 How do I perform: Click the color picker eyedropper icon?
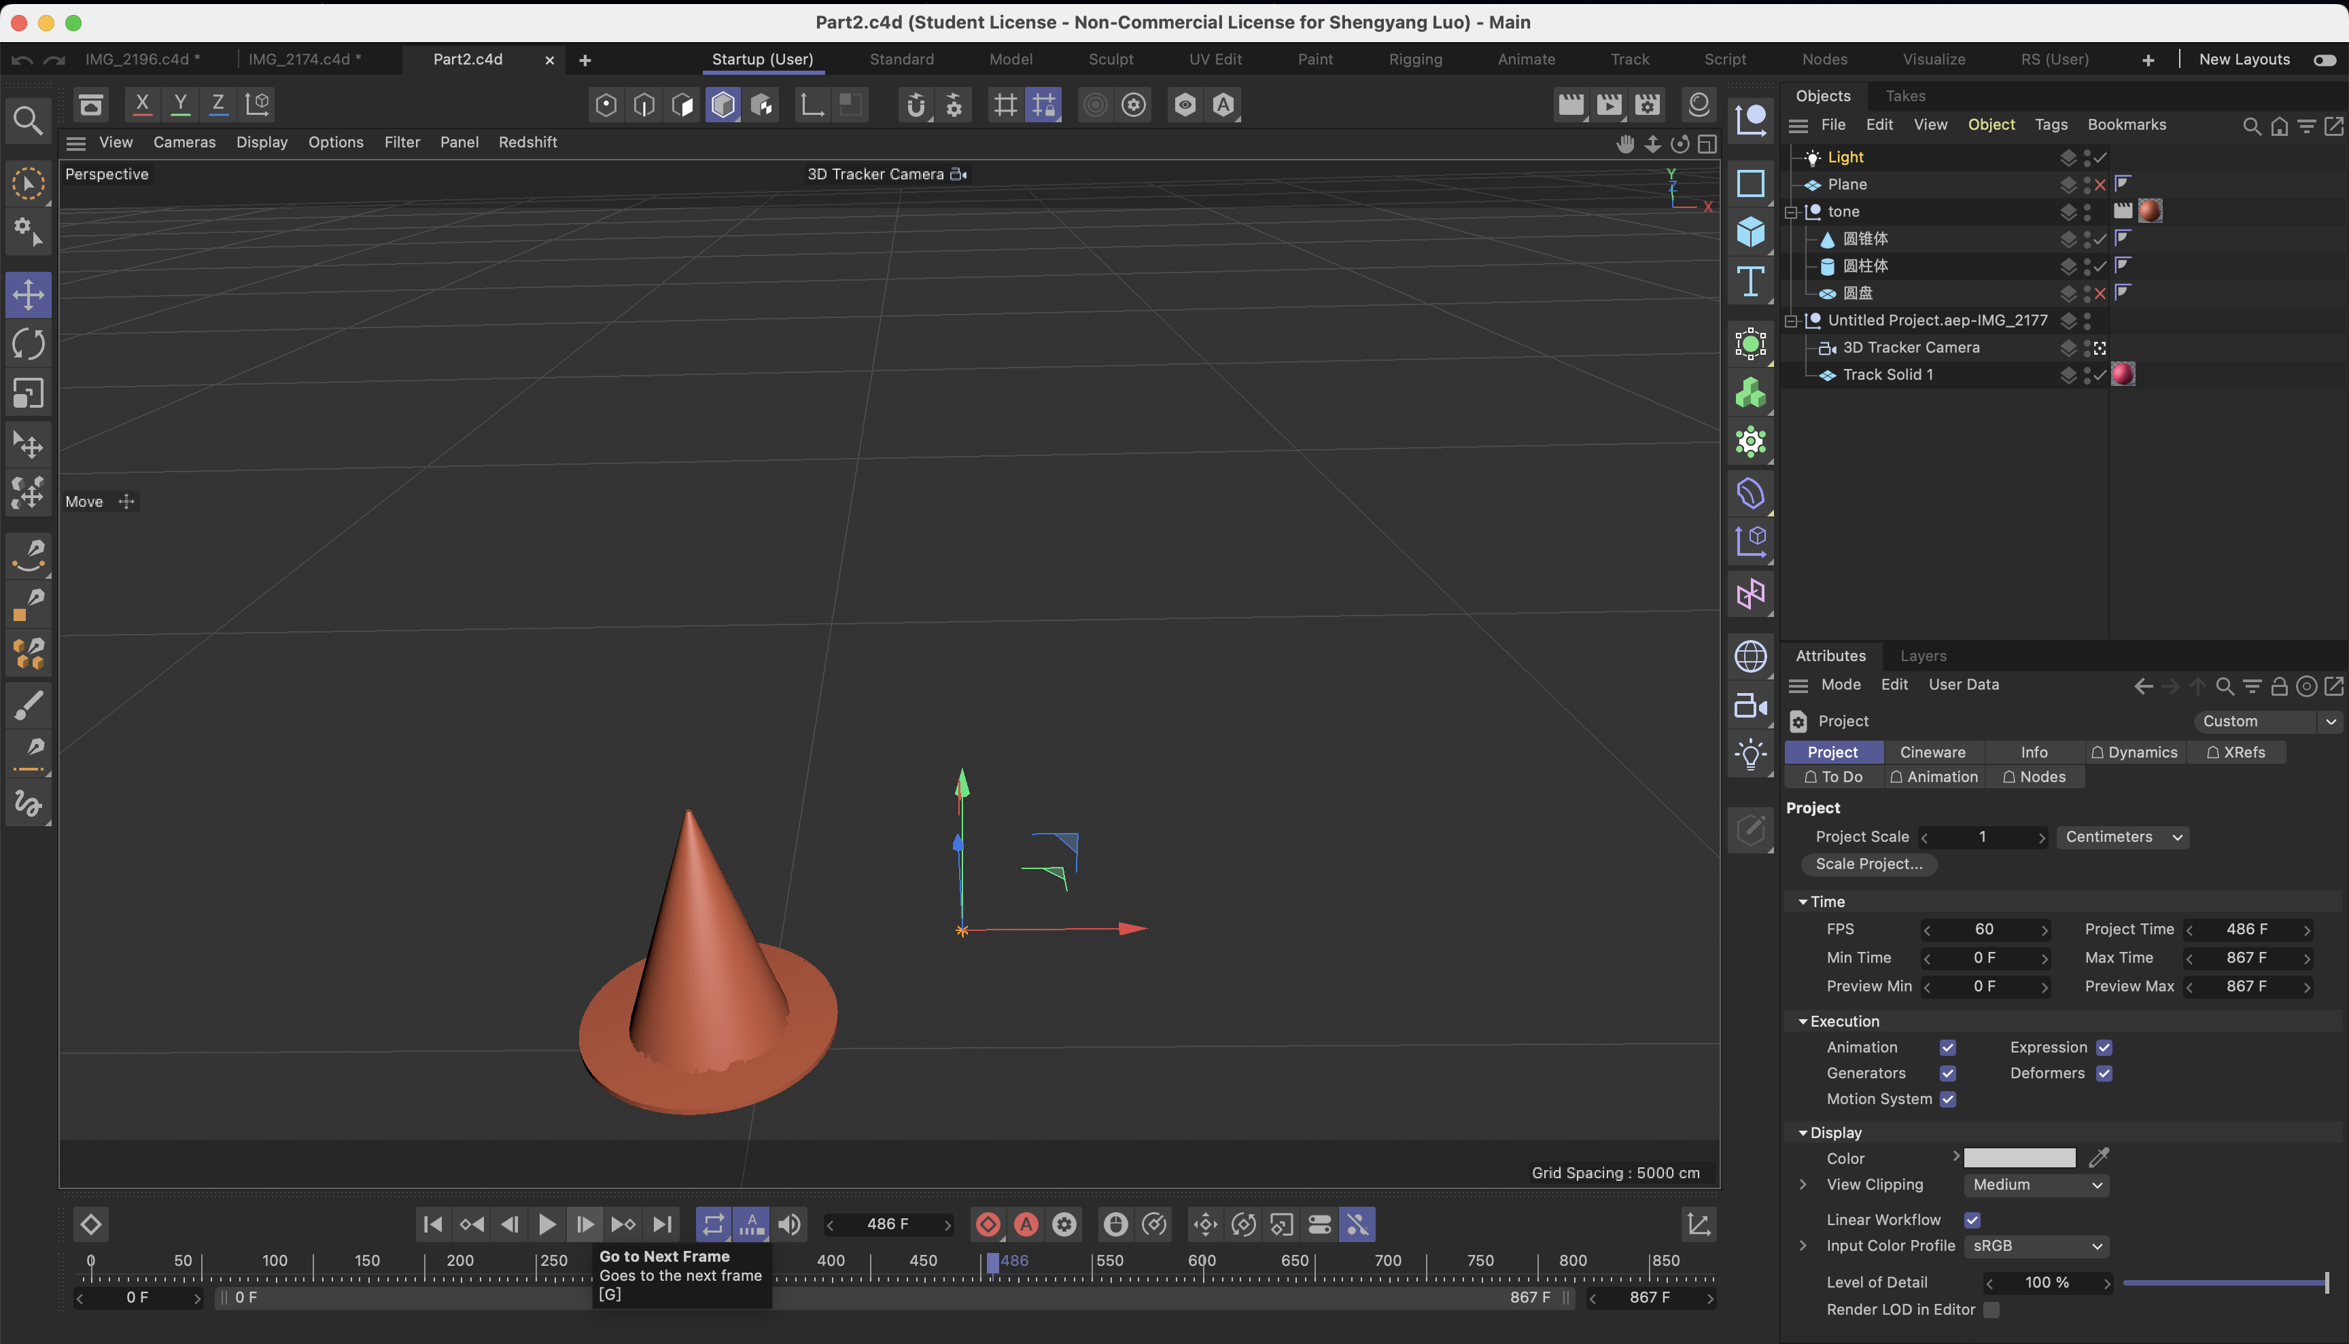[2098, 1158]
